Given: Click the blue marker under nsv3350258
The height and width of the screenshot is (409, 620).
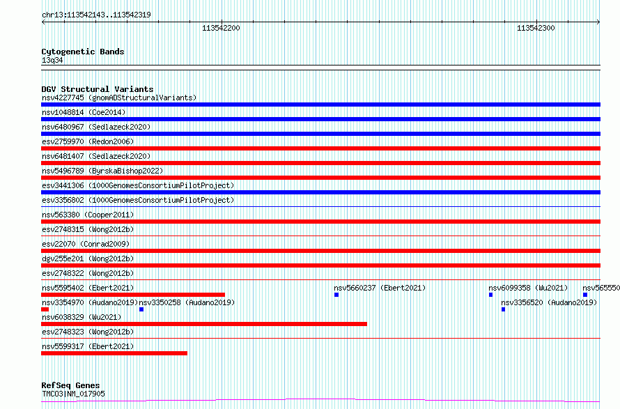Looking at the screenshot, I should coord(141,309).
